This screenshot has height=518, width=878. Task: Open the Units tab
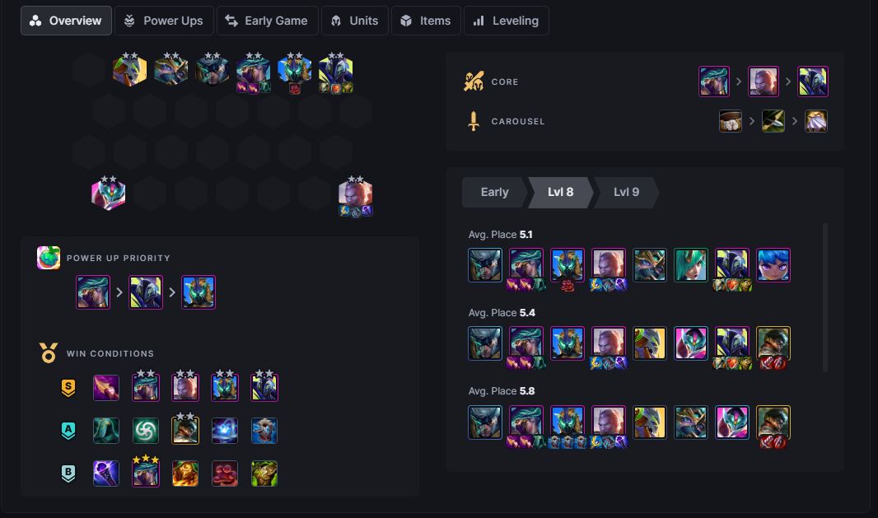click(x=354, y=21)
